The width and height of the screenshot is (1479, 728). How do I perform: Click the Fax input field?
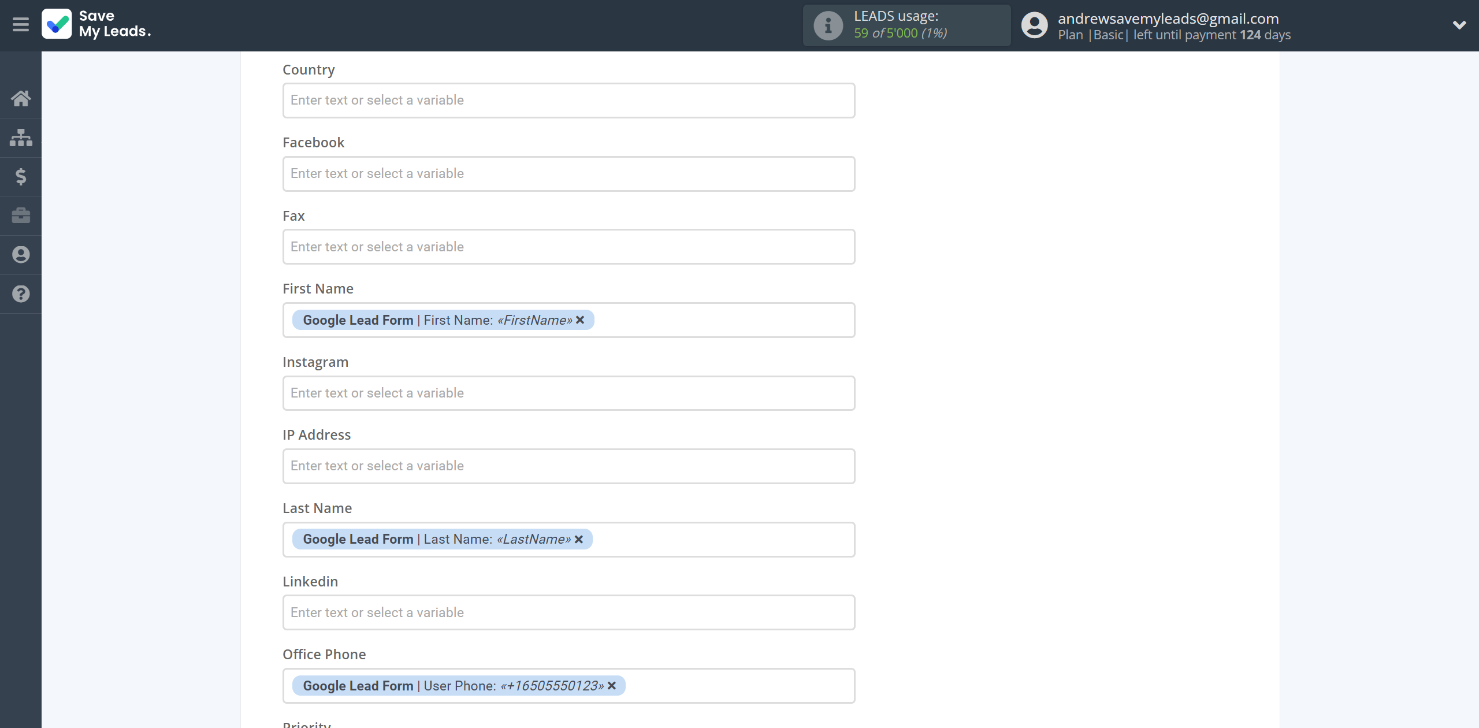coord(568,247)
